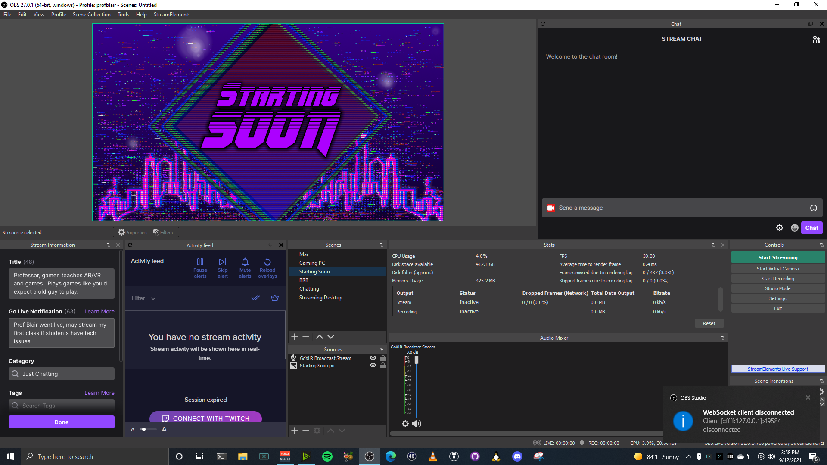Open audio mixer gear settings for GoXLR

tap(405, 424)
